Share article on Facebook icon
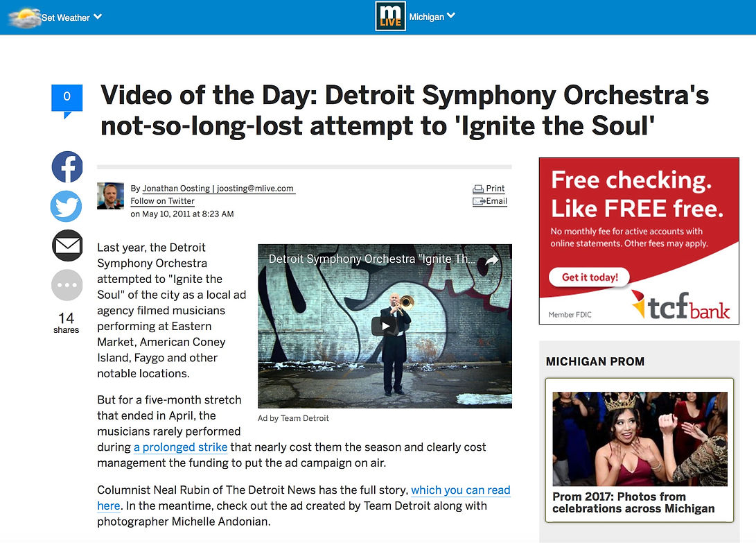This screenshot has height=543, width=756. pos(67,167)
